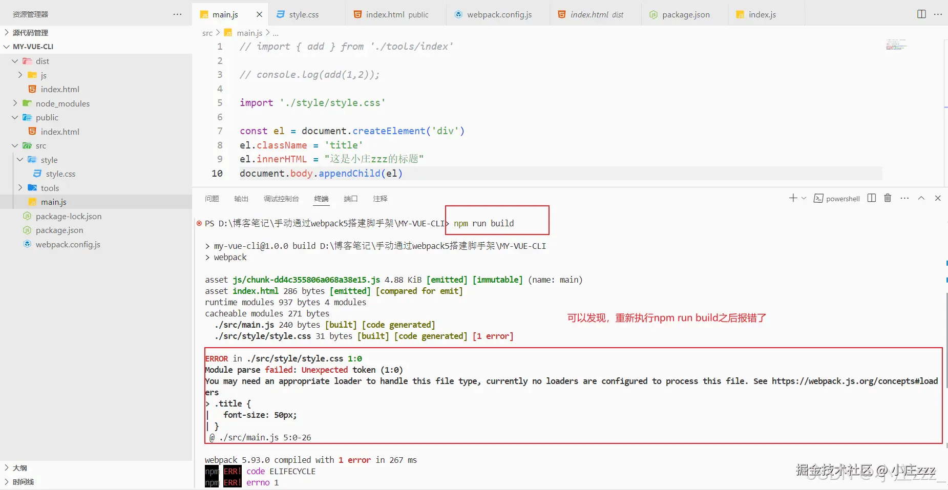Click the src breadcrumb segment
This screenshot has width=948, height=490.
click(x=207, y=33)
